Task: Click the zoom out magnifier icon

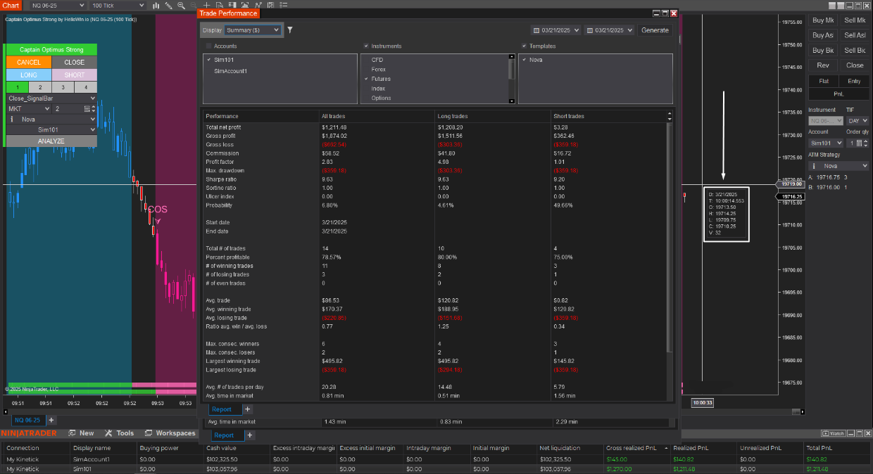Action: [x=194, y=5]
